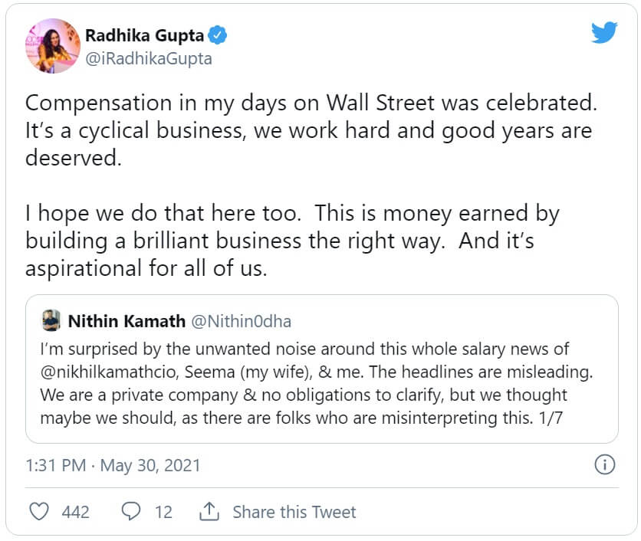Click the Twitter bird logo
641x541 pixels.
pyautogui.click(x=604, y=34)
